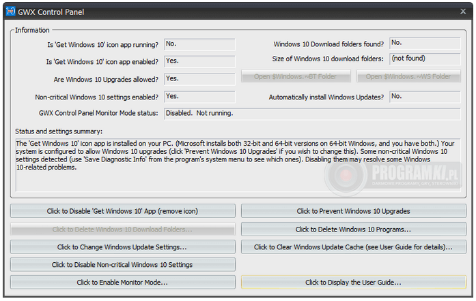Select 'Are Windows 10 Upgrades allowed?' value field
This screenshot has height=301, width=476.
pos(199,79)
